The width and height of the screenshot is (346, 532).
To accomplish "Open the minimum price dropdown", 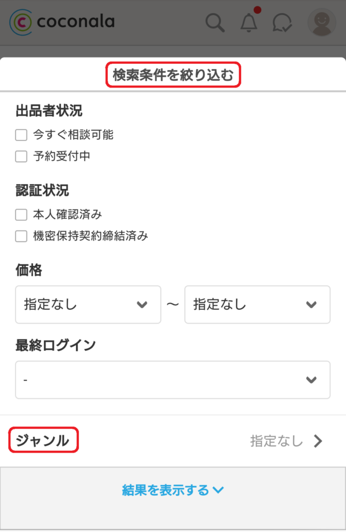I will pyautogui.click(x=88, y=305).
